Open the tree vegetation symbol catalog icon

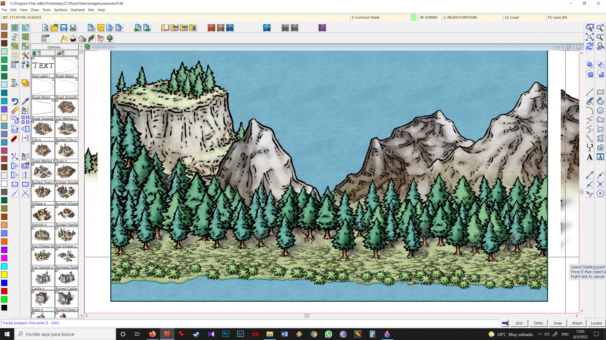tap(109, 38)
